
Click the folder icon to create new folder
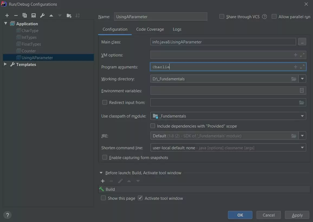69,15
